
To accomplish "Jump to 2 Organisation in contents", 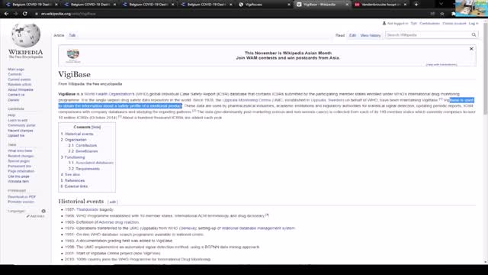I will pos(74,140).
